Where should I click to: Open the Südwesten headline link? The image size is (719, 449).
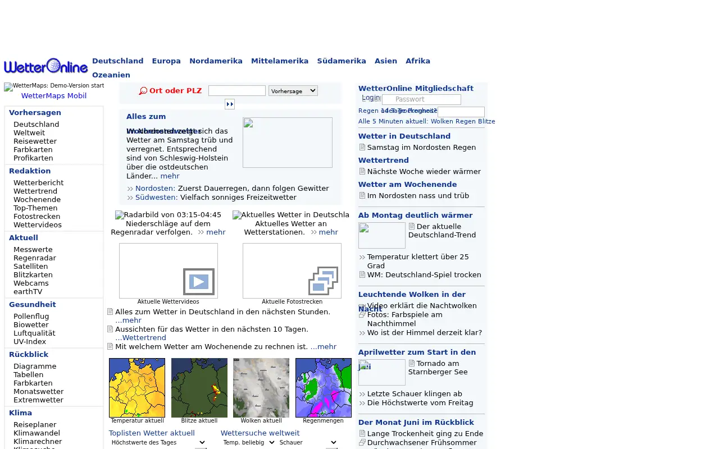[157, 198]
